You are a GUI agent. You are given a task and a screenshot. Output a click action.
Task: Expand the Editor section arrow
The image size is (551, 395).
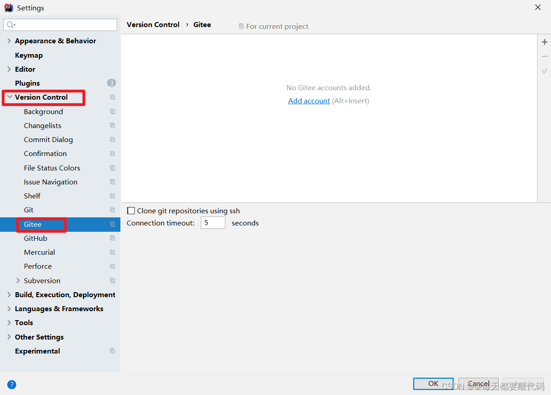[9, 69]
